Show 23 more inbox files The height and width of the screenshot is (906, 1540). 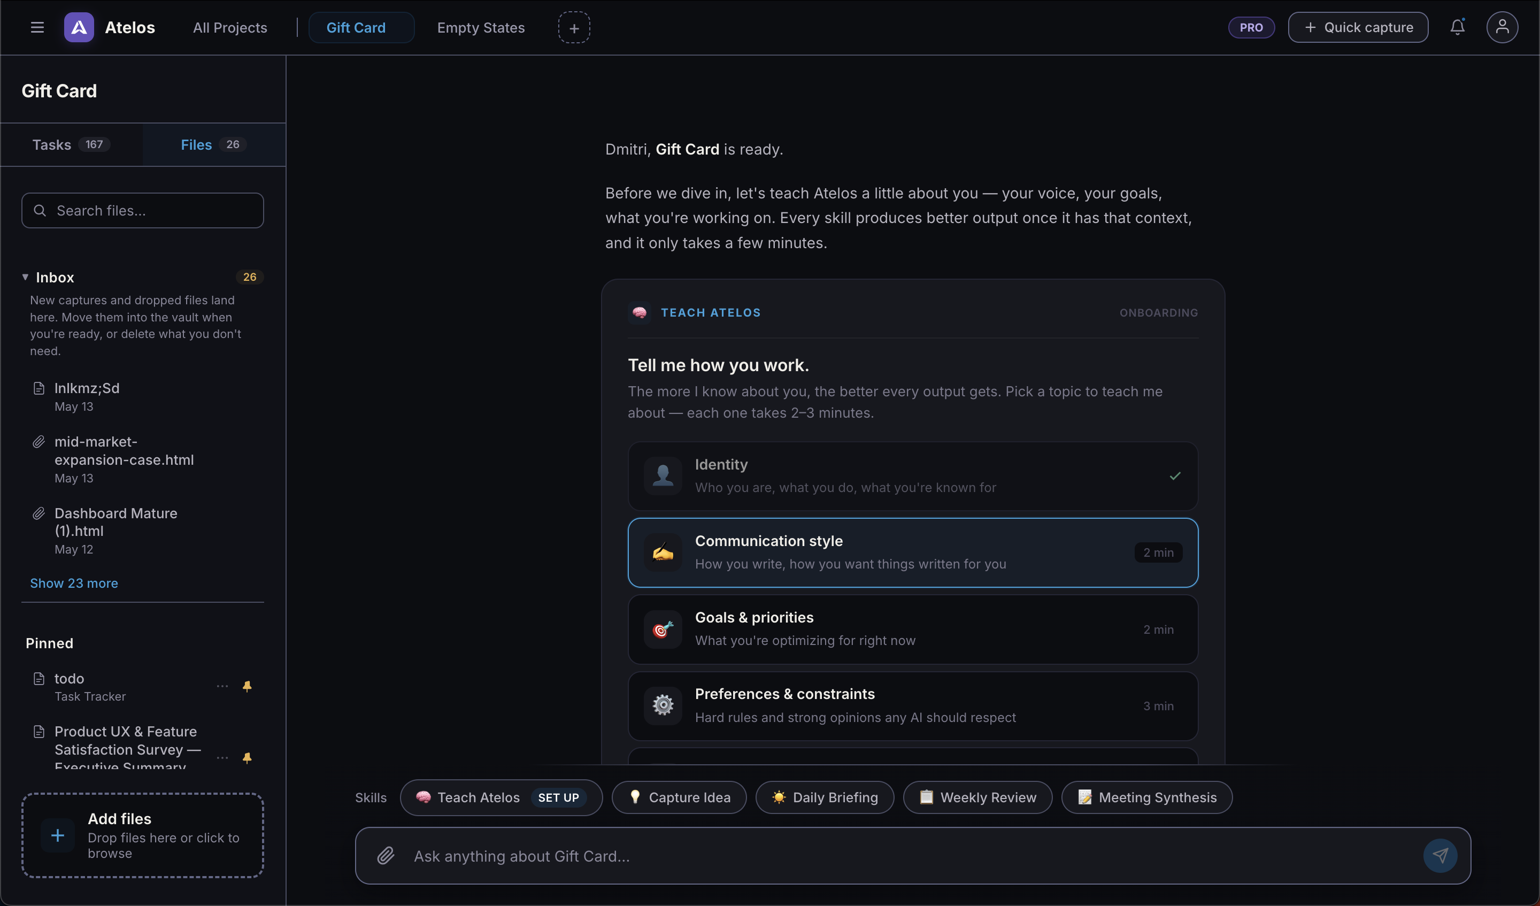click(x=74, y=583)
